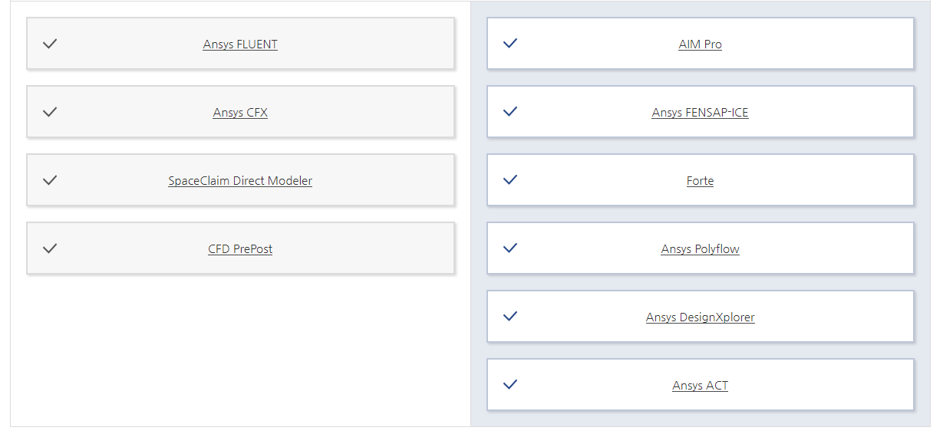Open the Ansys FLUENT link
The height and width of the screenshot is (434, 943).
(240, 44)
